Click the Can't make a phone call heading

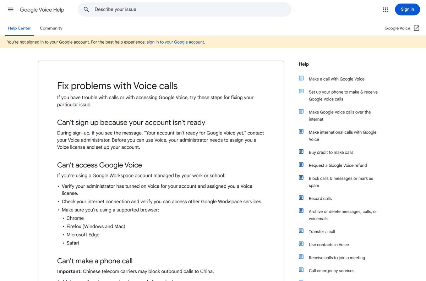tap(95, 261)
